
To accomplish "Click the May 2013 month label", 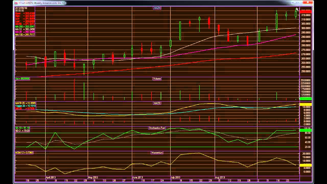I will pos(93,177).
